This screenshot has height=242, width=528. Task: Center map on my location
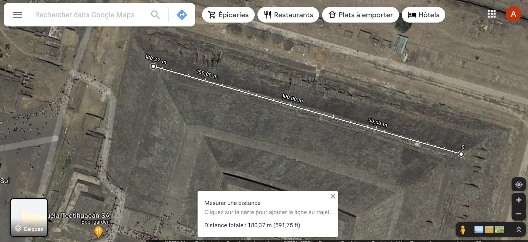519,185
